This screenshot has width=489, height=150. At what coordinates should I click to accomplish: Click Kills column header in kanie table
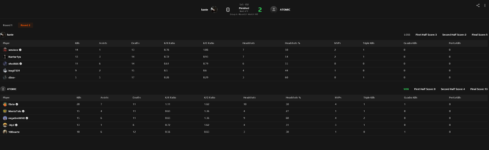[x=77, y=43]
